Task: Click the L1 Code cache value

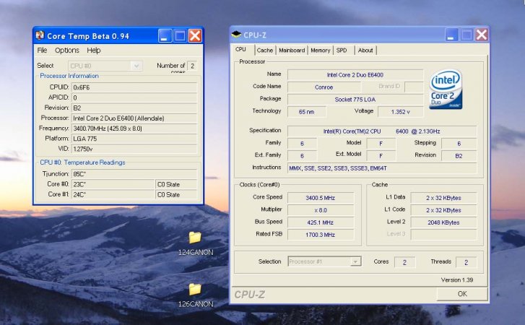Action: click(443, 210)
